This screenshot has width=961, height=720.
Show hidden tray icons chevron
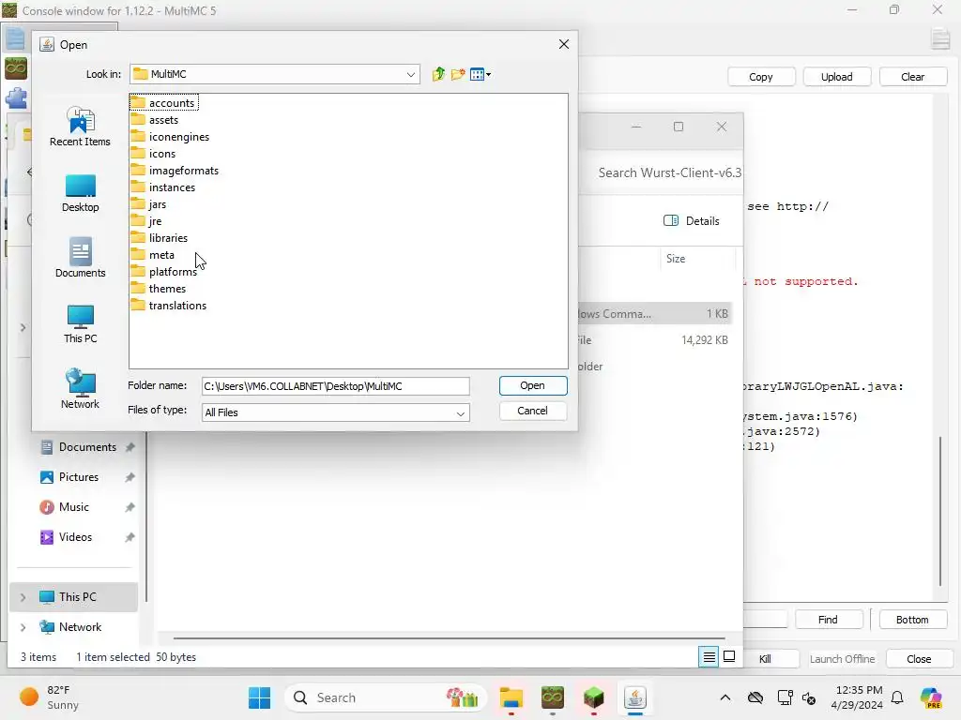tap(725, 697)
